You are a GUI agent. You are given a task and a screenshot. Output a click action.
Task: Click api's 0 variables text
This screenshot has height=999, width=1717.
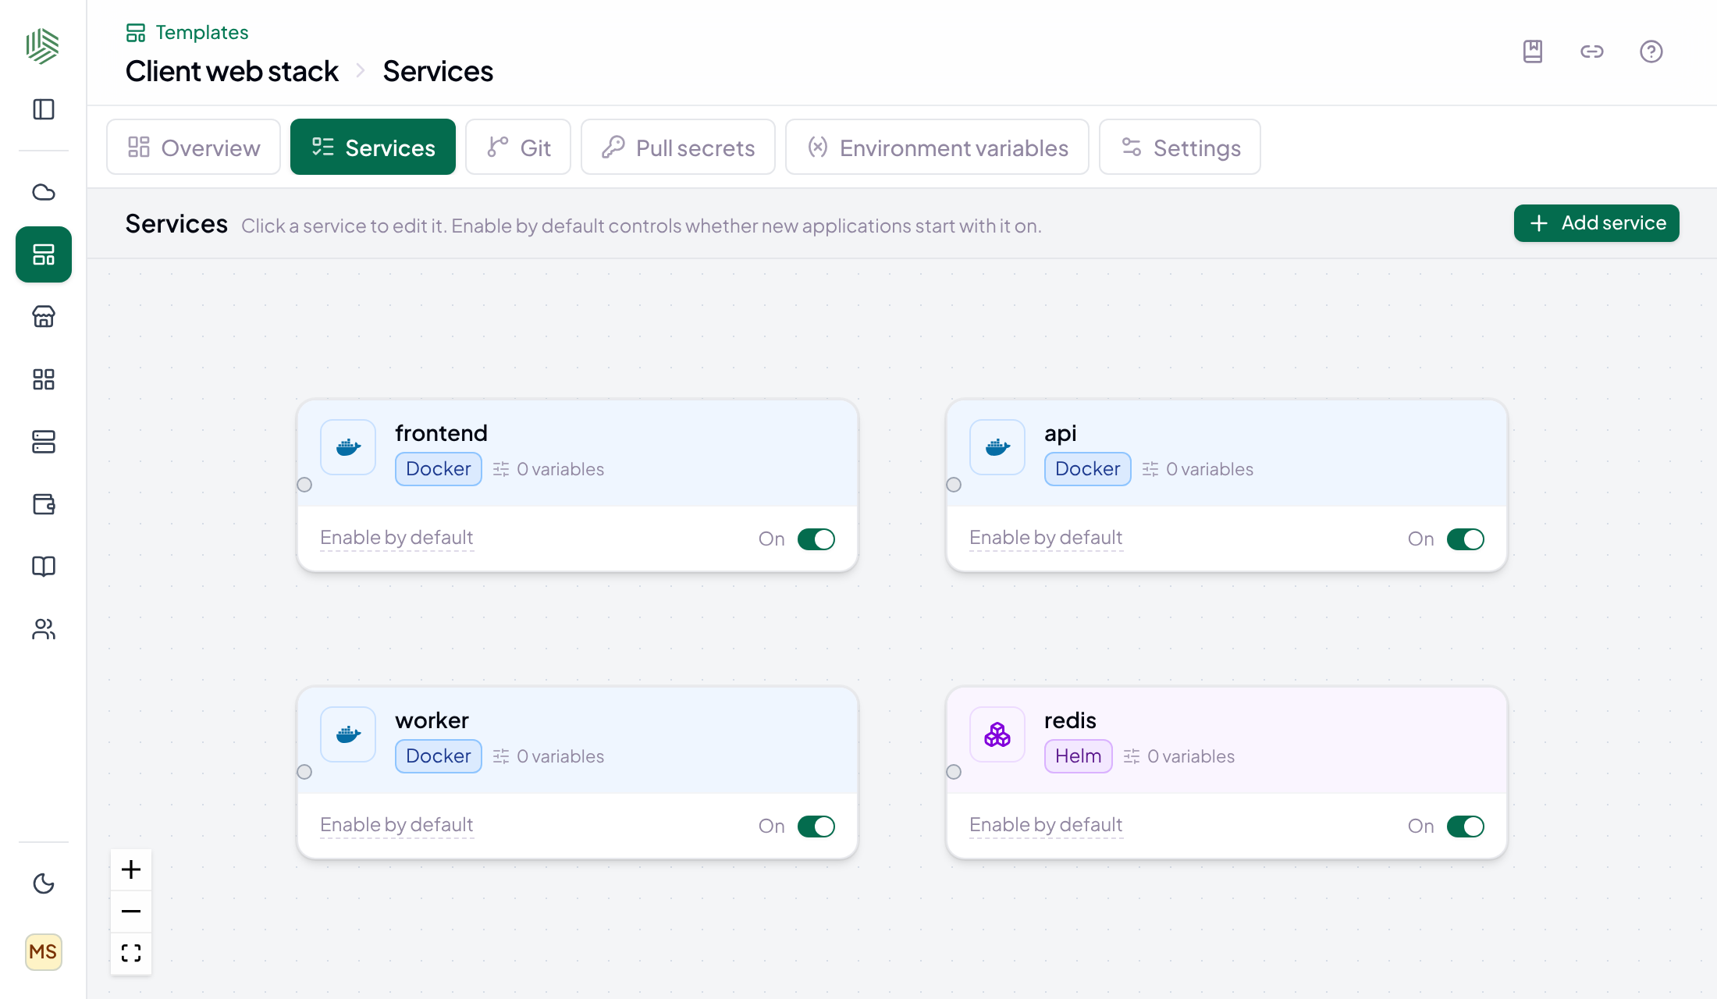point(1210,469)
